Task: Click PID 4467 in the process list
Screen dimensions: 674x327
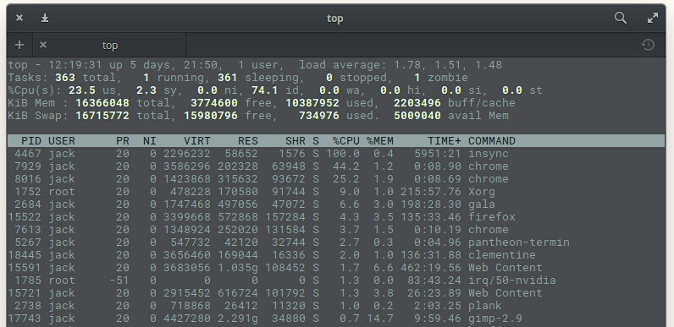Action: (27, 154)
